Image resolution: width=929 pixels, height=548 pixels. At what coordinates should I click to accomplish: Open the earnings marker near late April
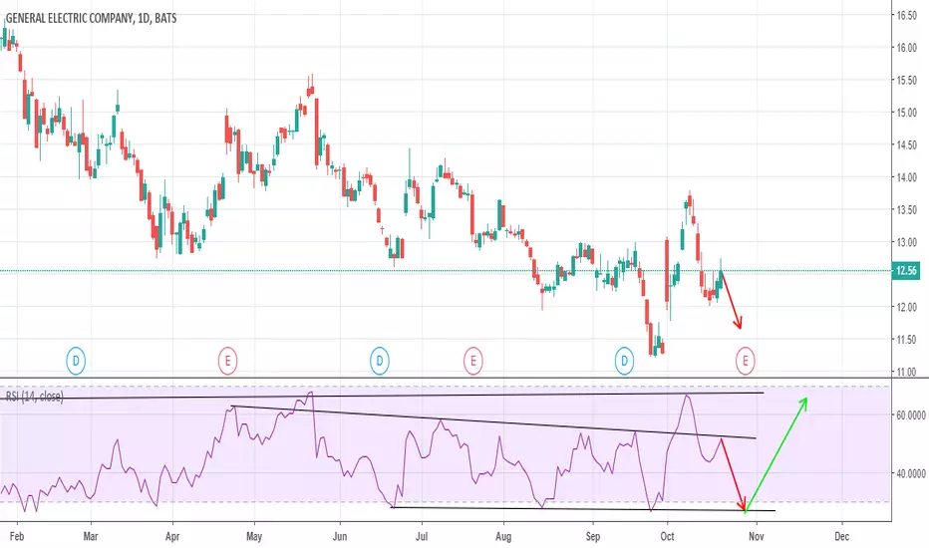(227, 361)
